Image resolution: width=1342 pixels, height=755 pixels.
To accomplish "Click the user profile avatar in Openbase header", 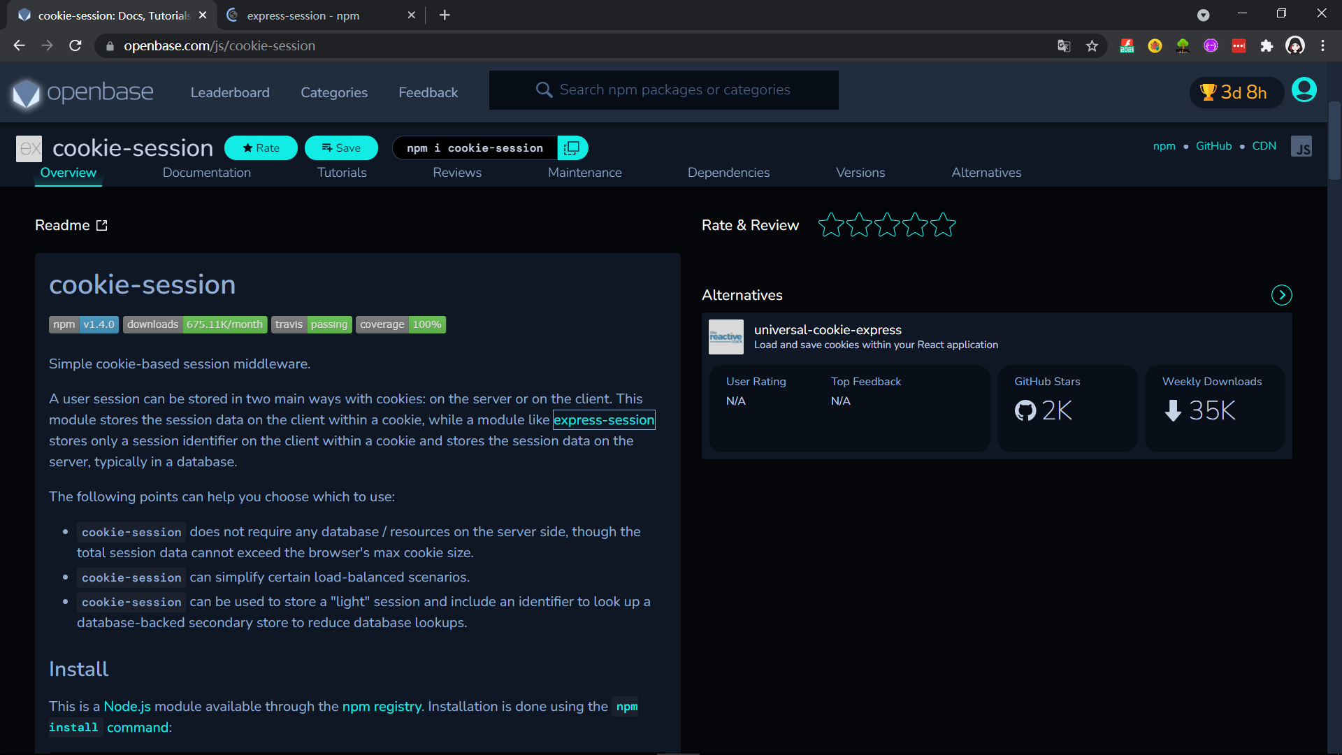I will (x=1304, y=90).
